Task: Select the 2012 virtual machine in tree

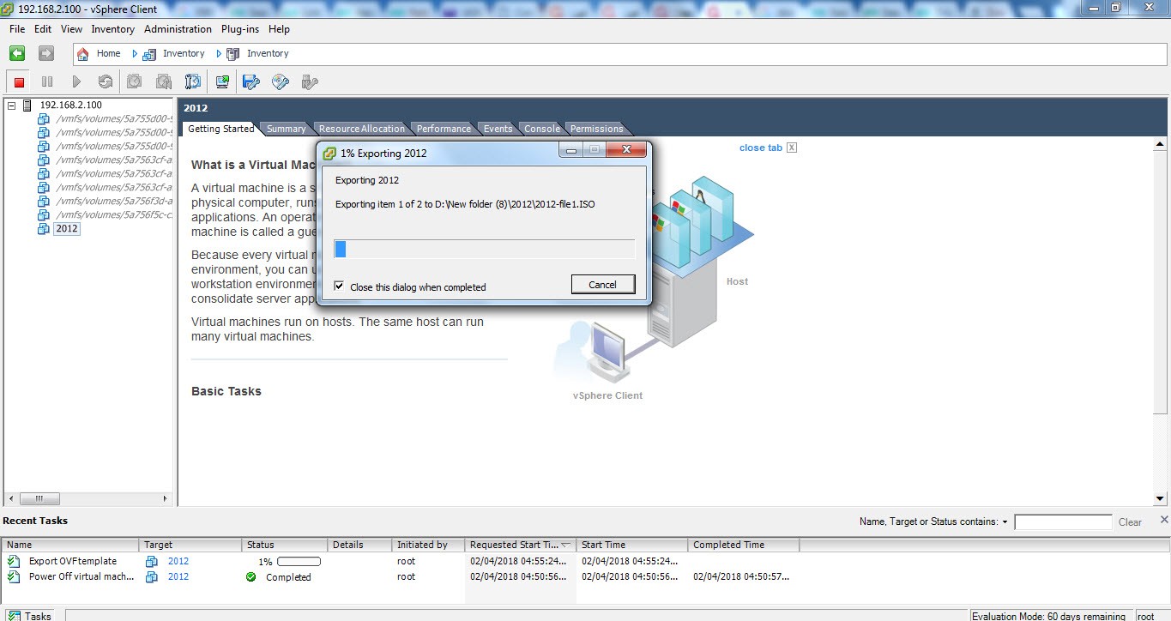Action: (x=66, y=229)
